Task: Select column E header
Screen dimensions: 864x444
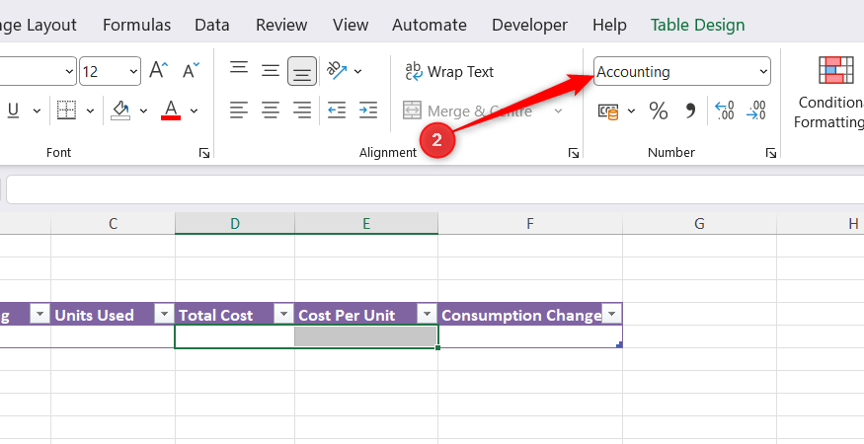Action: point(366,224)
